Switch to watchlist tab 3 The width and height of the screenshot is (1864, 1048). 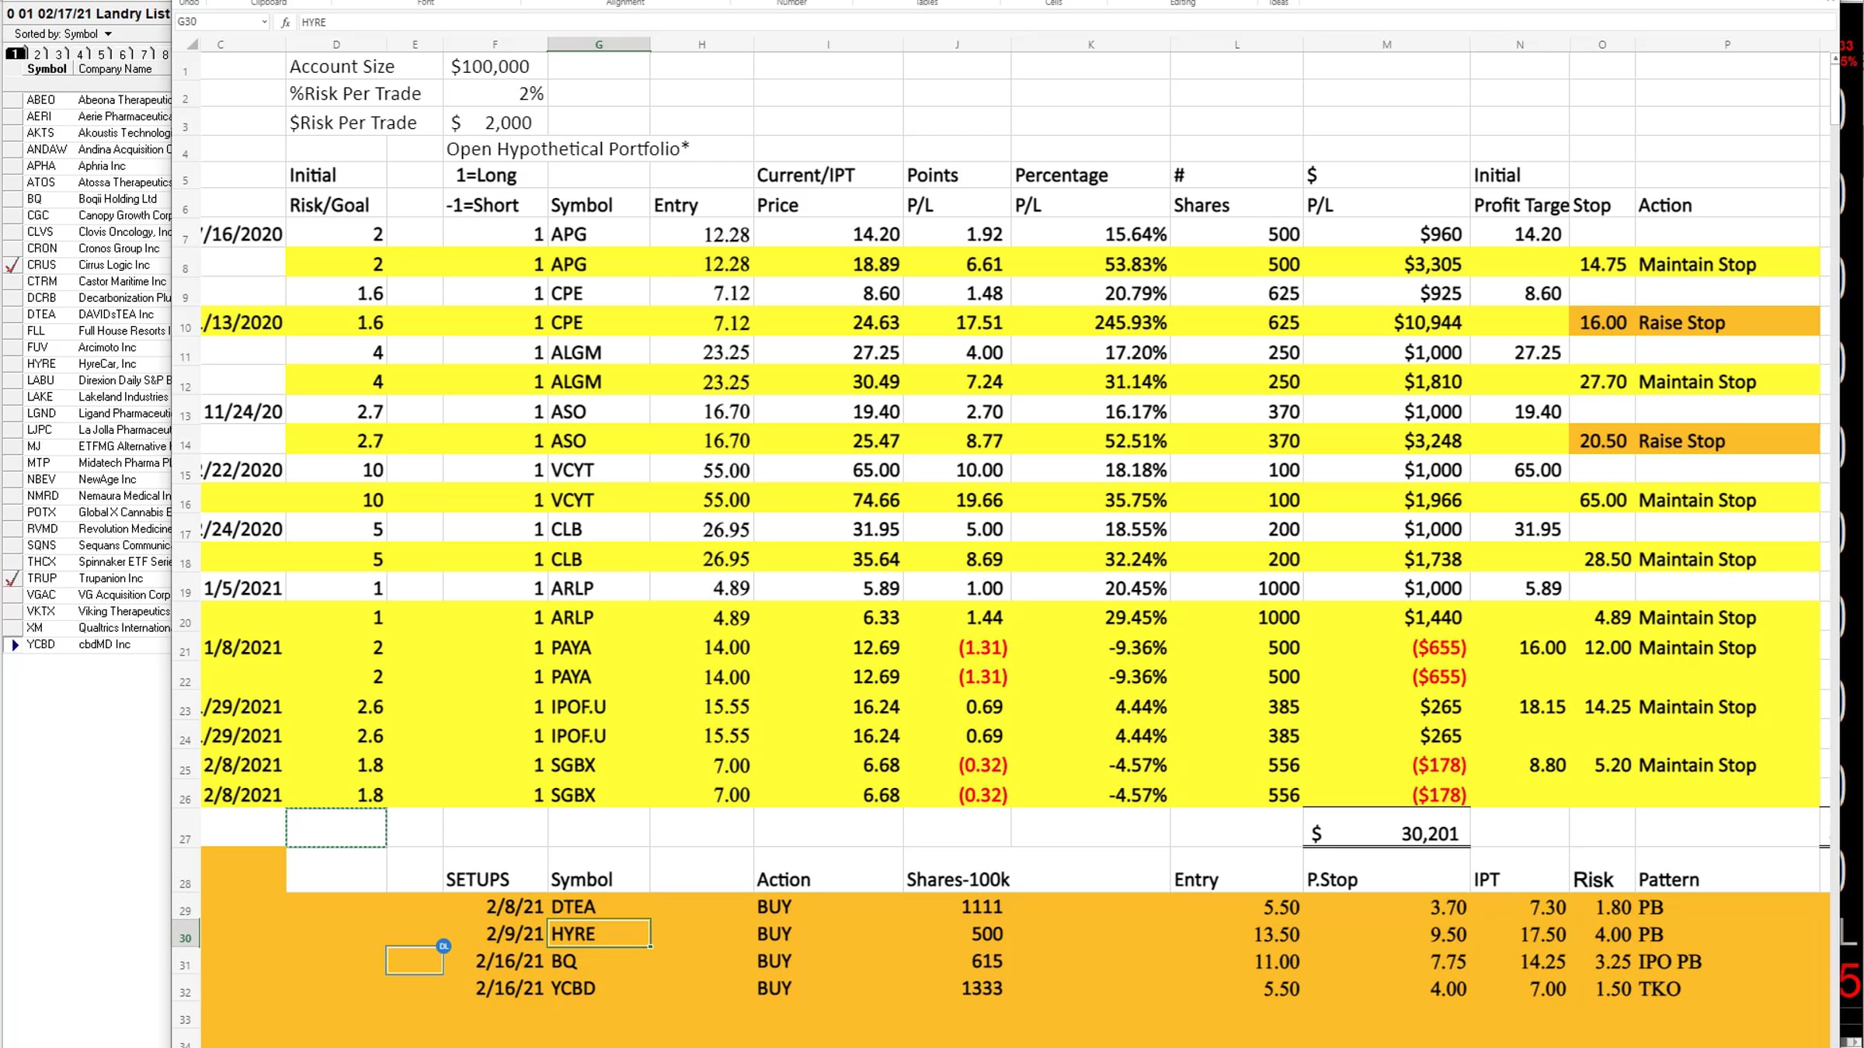pos(60,54)
